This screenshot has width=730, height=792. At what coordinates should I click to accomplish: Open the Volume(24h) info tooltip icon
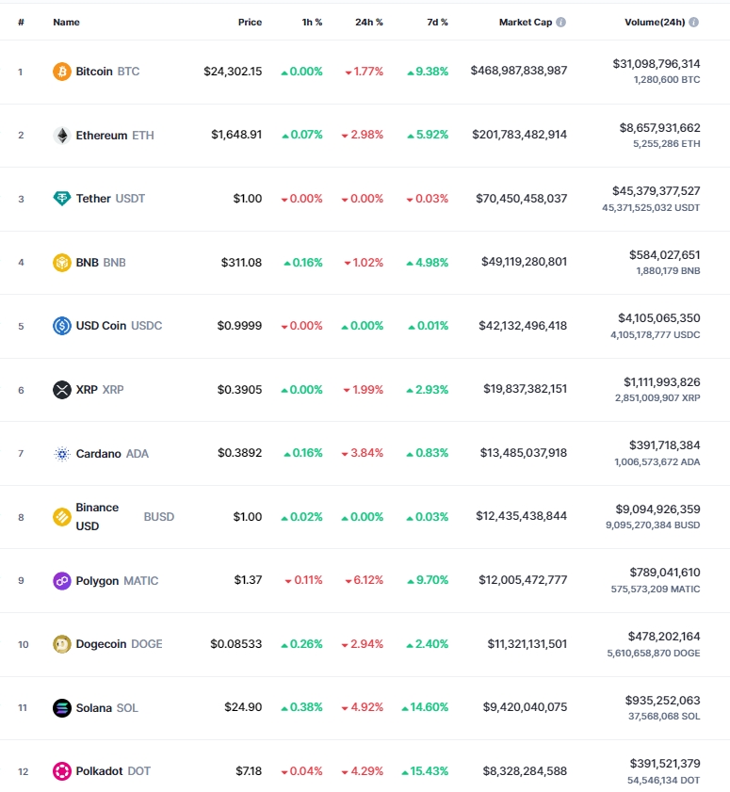[x=693, y=23]
